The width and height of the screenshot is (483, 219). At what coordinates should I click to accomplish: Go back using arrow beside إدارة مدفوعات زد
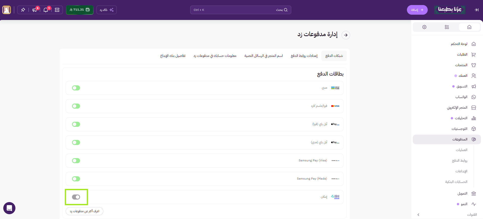pyautogui.click(x=346, y=35)
